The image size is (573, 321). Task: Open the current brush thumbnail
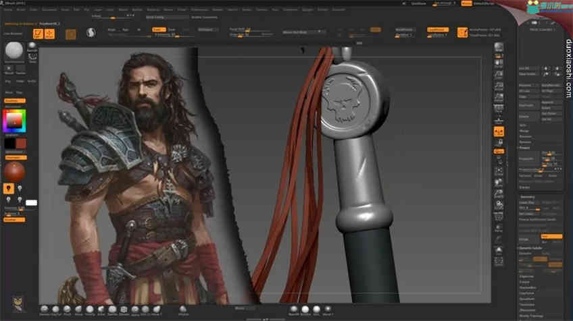tap(14, 51)
